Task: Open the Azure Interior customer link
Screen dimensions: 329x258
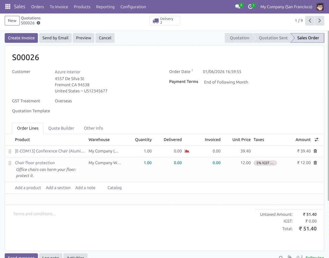Action: point(67,72)
